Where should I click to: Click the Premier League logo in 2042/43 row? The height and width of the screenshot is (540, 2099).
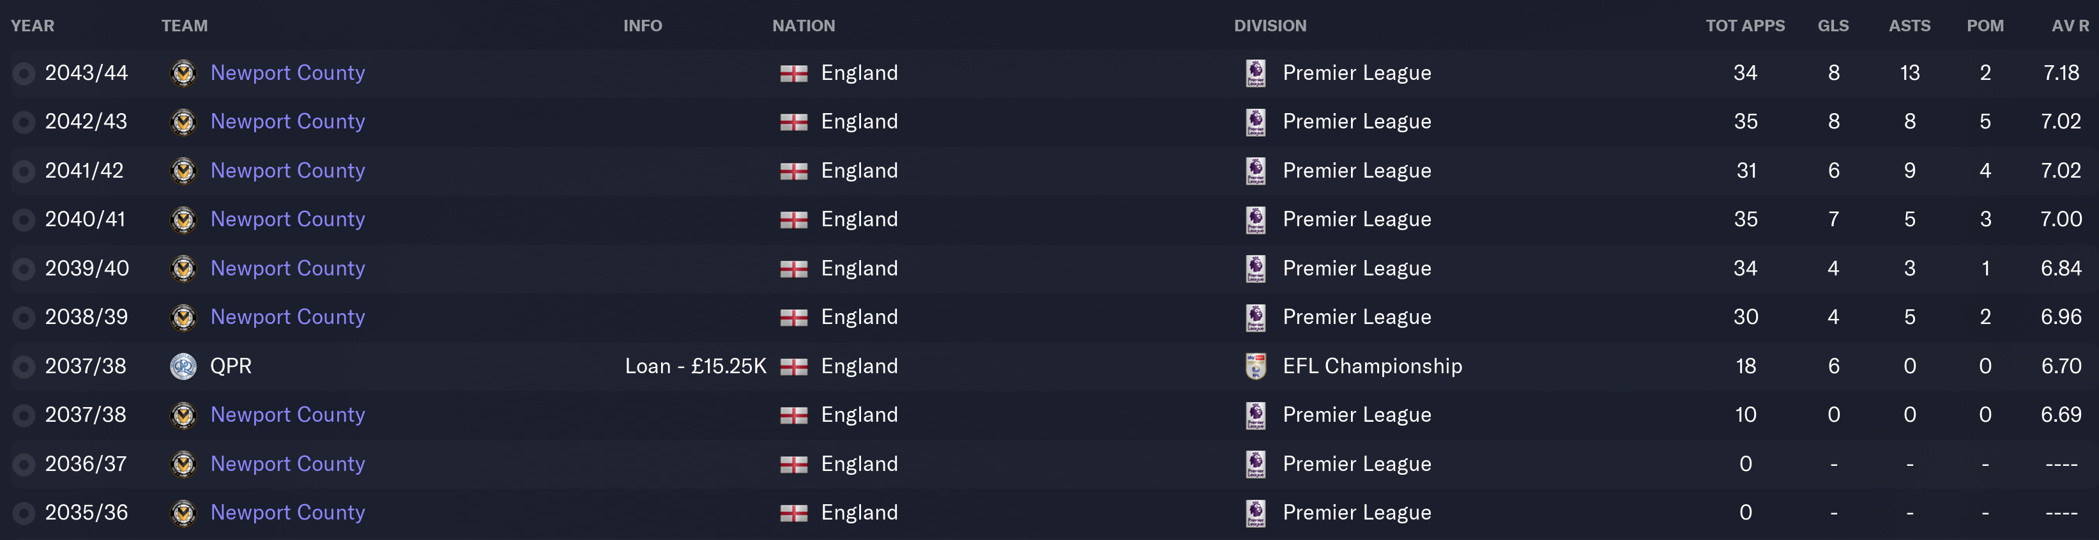pos(1256,122)
